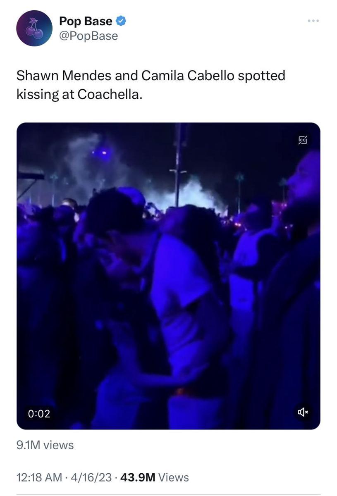Select the name Camila Cabello in tweet
This screenshot has width=337, height=496.
(x=188, y=76)
